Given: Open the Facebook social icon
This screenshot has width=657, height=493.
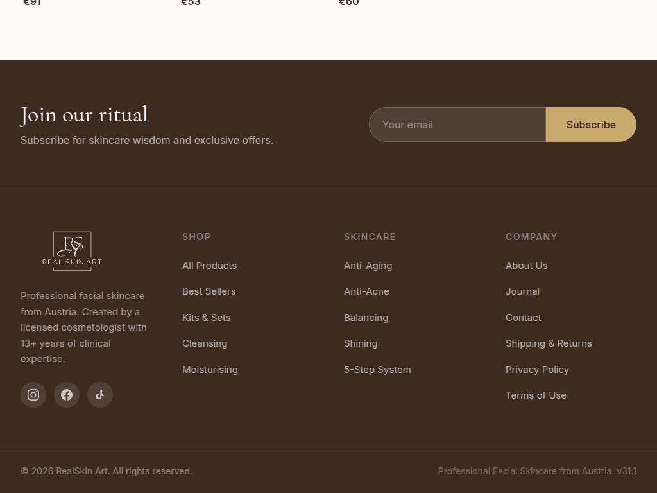Looking at the screenshot, I should click(x=67, y=395).
